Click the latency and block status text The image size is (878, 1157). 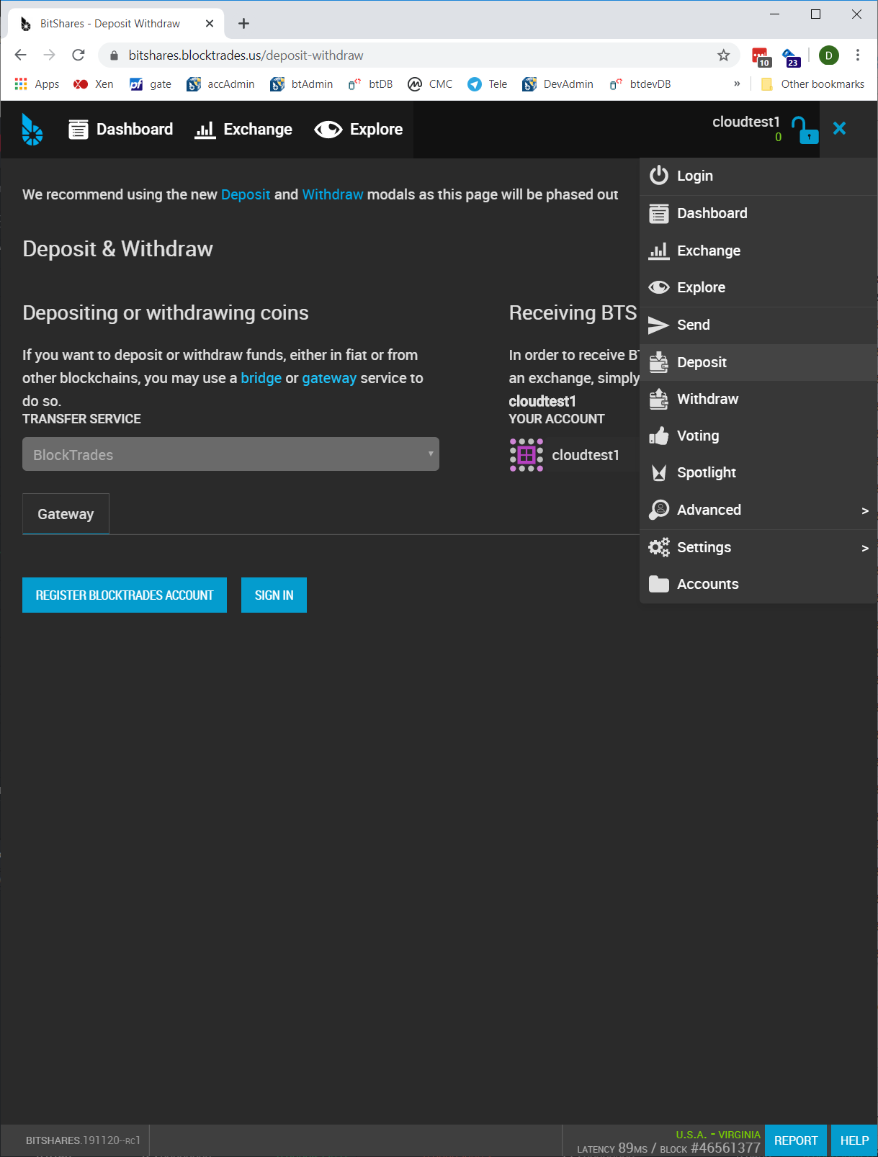668,1148
